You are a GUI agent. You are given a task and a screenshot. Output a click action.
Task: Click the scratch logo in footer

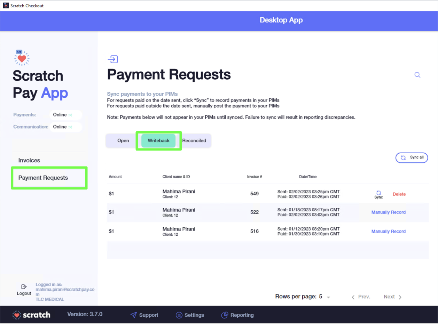pyautogui.click(x=31, y=315)
